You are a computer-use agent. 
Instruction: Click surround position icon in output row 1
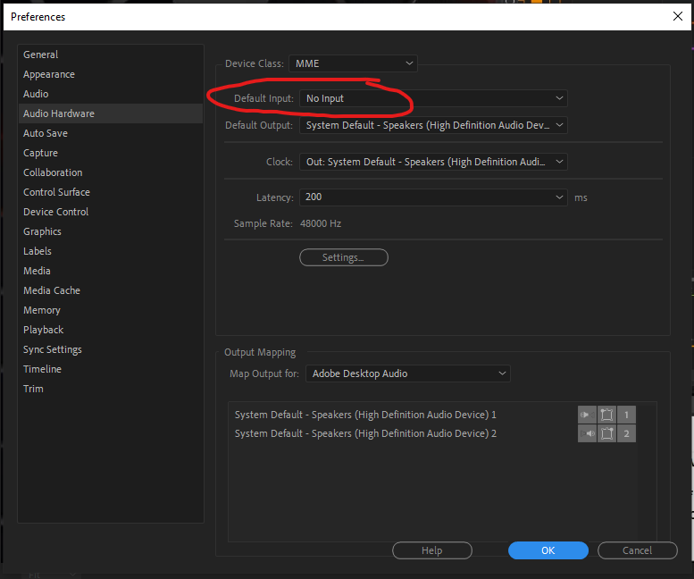[606, 415]
